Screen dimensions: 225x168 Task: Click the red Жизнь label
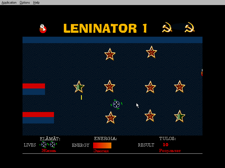point(49,151)
